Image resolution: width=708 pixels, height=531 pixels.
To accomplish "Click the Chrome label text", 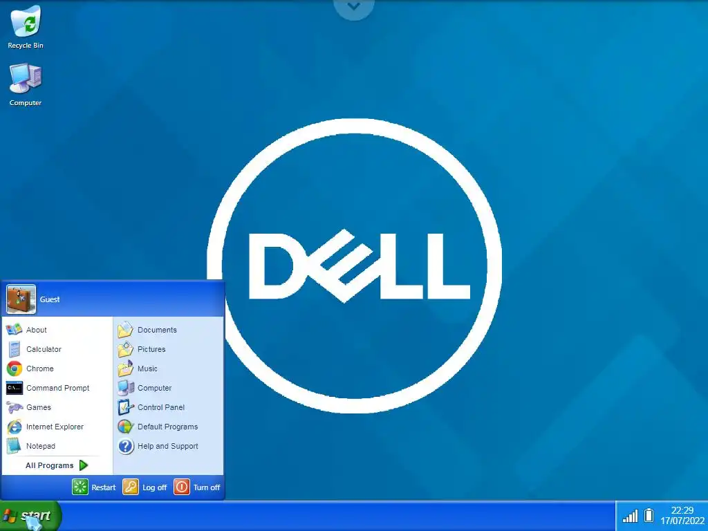I will coord(39,369).
